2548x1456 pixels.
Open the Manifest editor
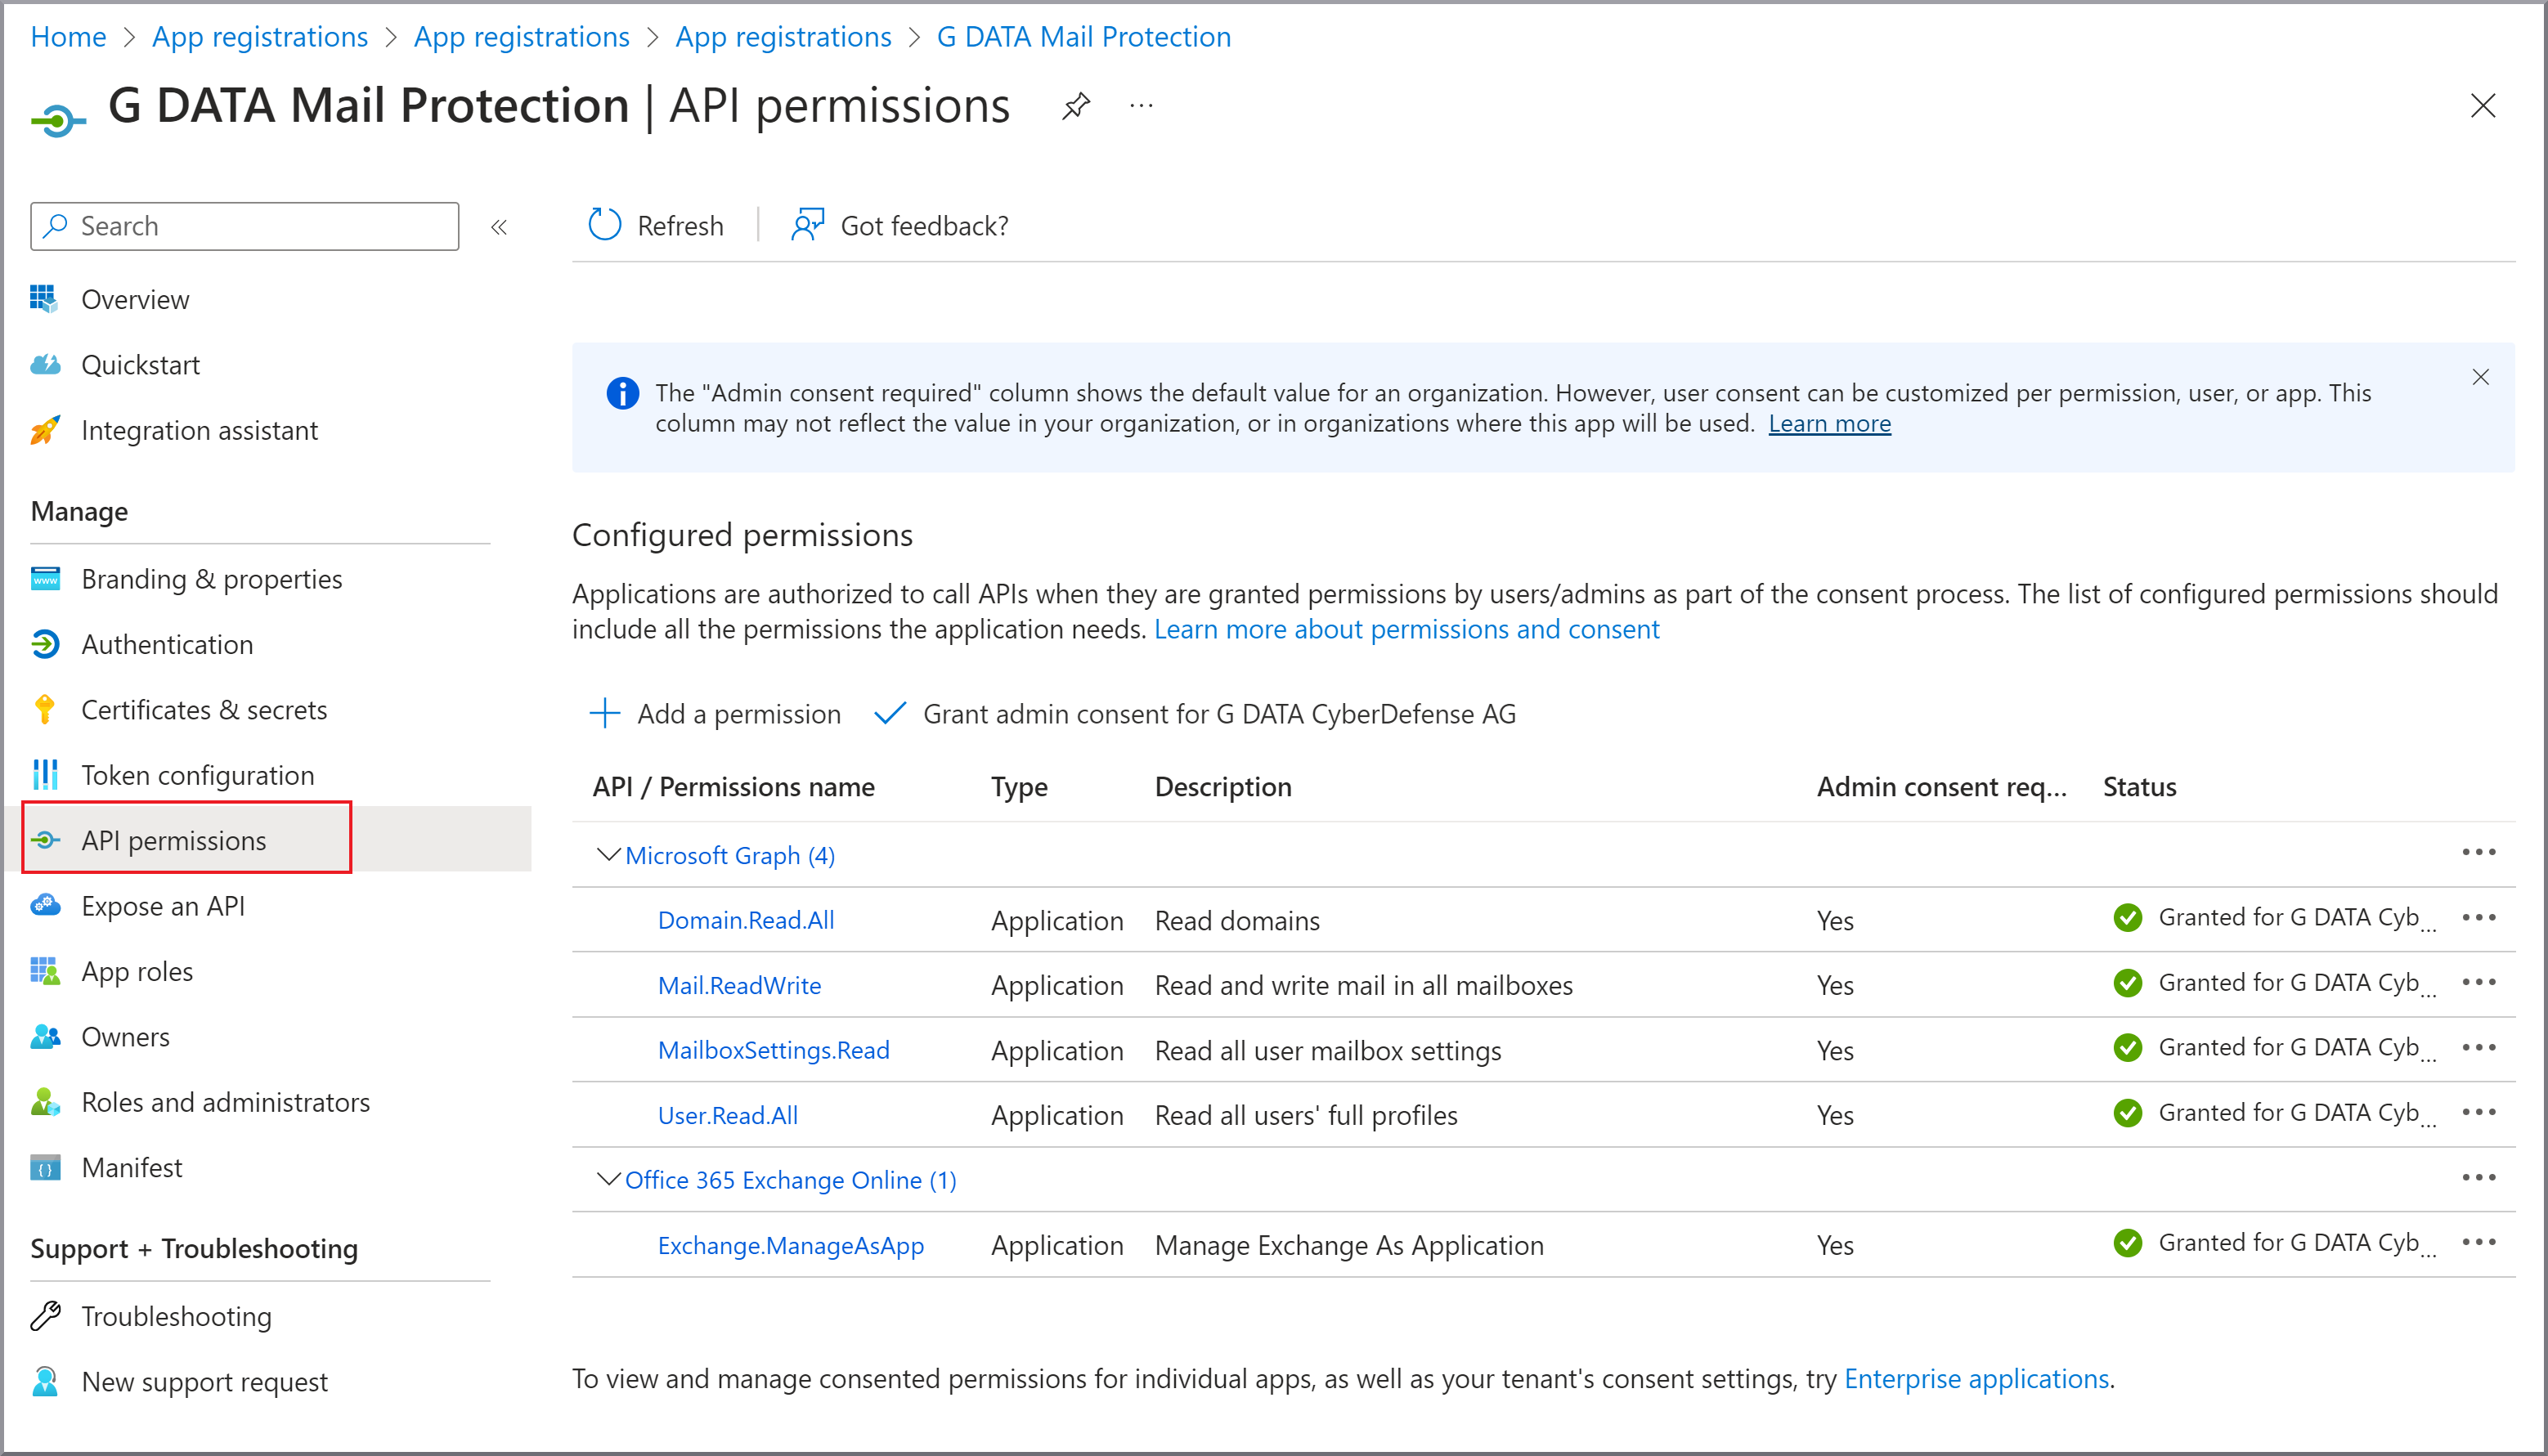point(131,1168)
